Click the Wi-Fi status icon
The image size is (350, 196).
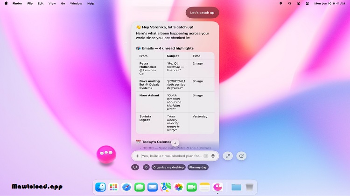tap(281, 4)
